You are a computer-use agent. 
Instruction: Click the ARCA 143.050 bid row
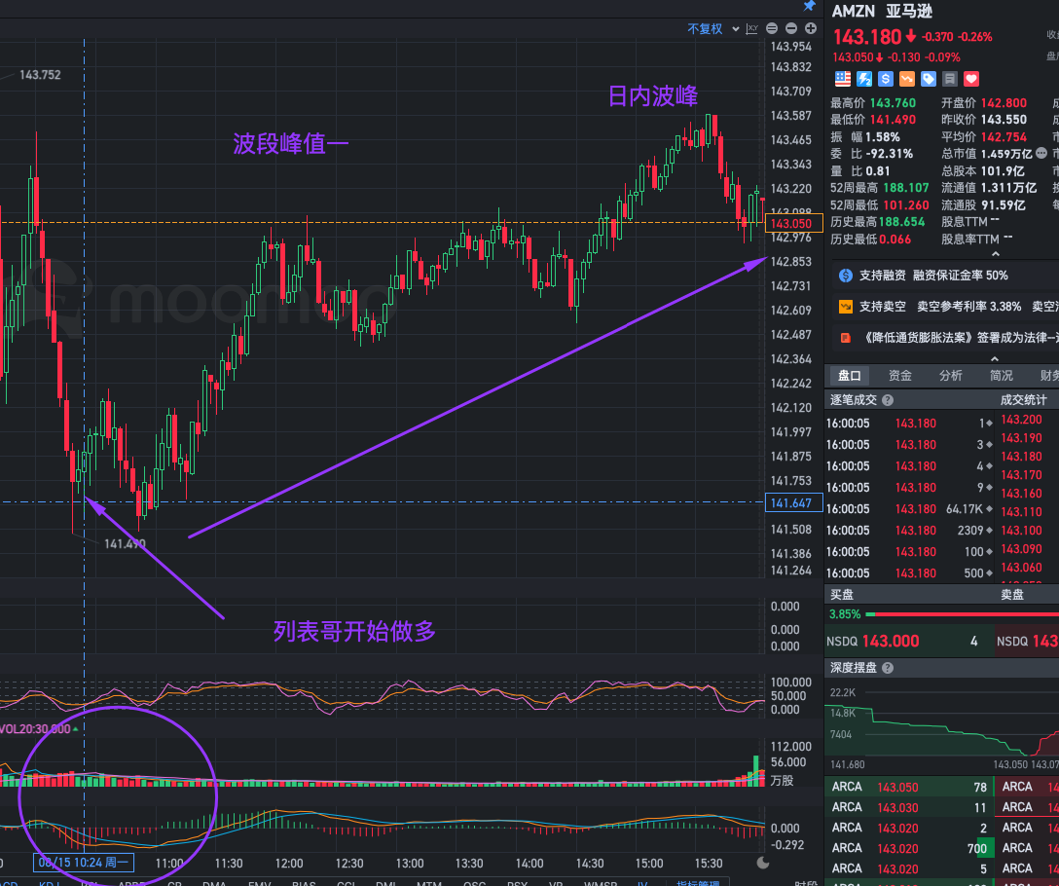tap(909, 788)
